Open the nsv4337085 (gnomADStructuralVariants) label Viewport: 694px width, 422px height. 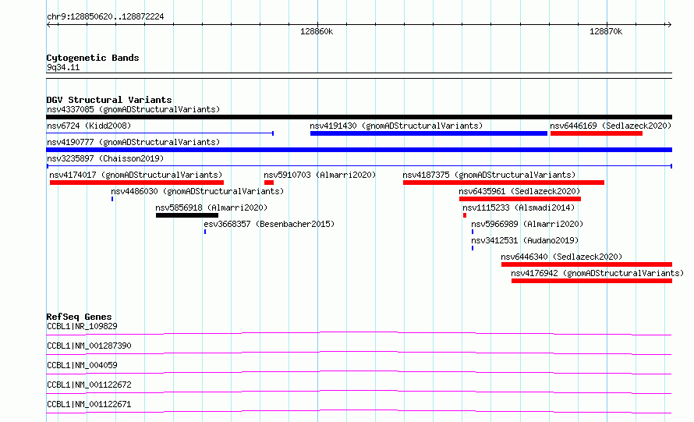point(133,109)
